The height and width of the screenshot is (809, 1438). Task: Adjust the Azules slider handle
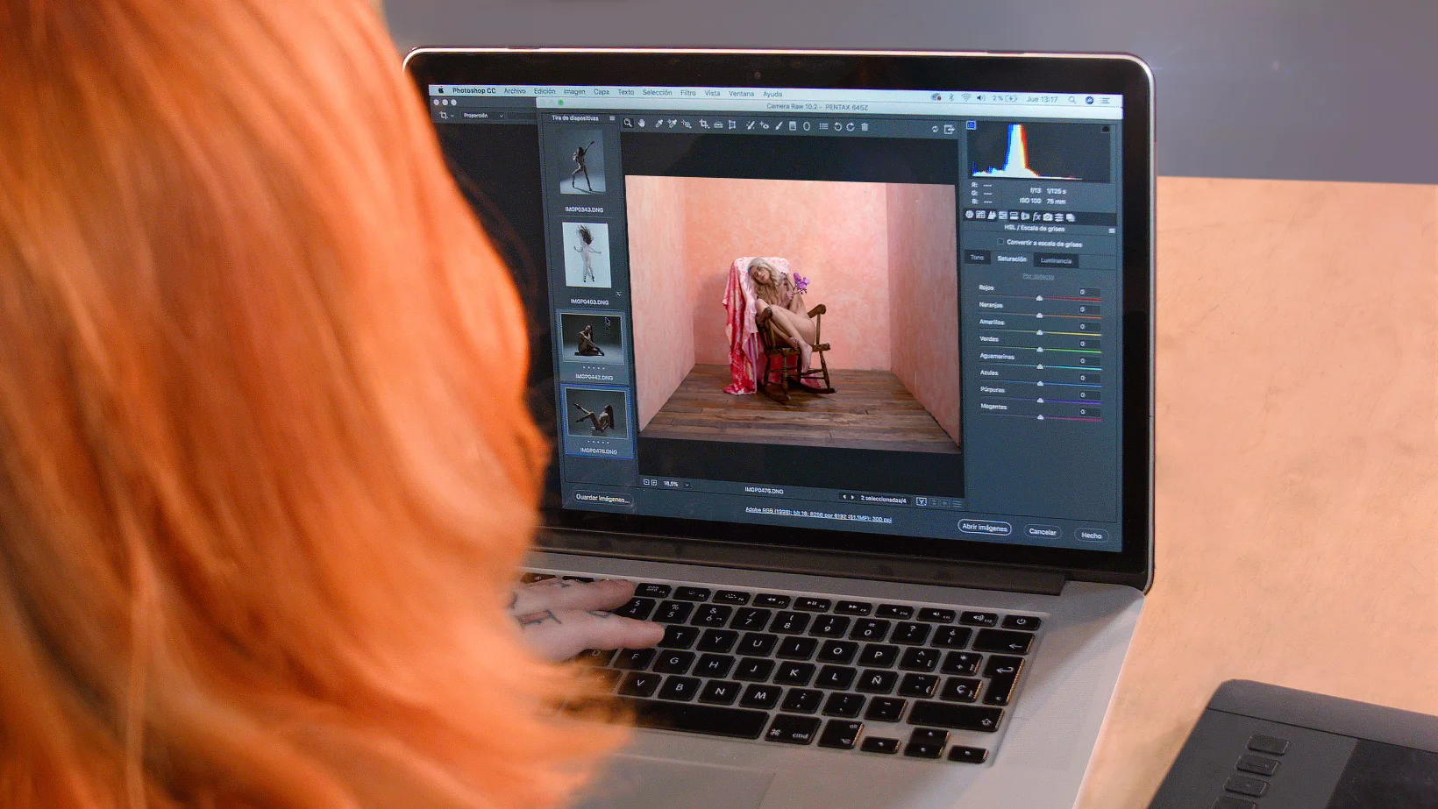coord(1041,384)
